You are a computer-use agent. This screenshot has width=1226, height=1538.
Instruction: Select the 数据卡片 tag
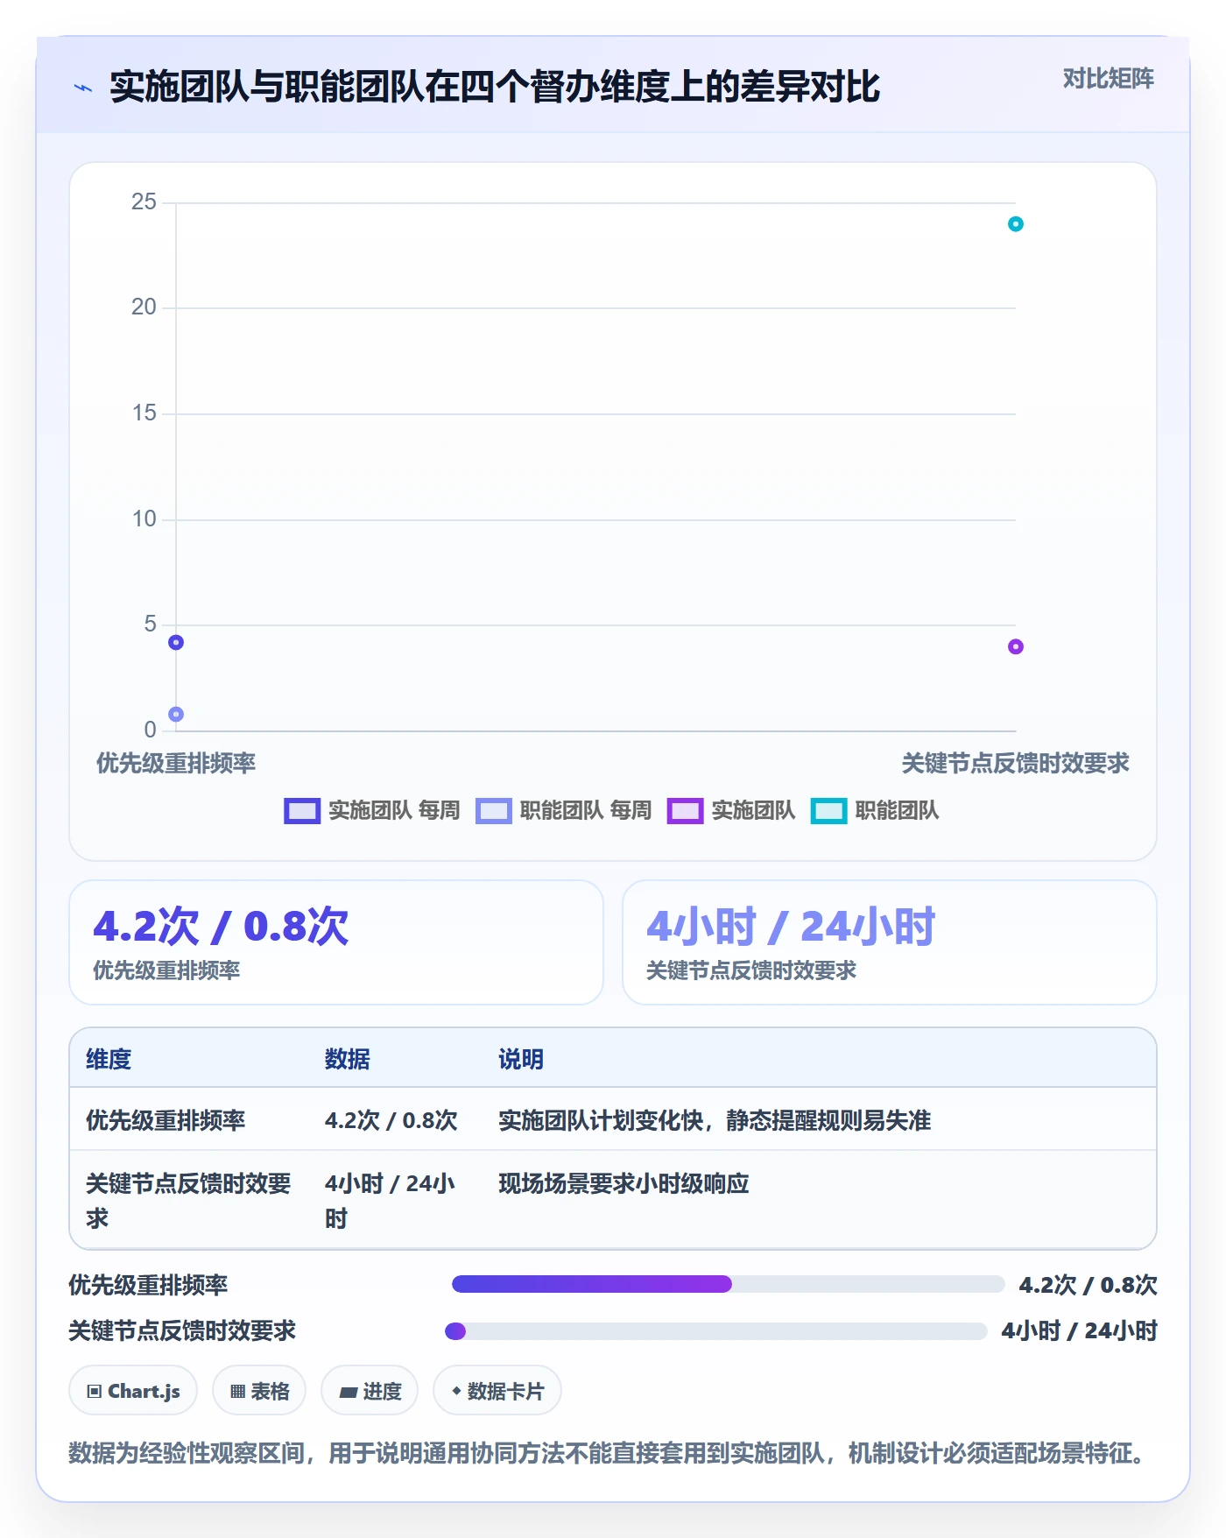click(497, 1391)
